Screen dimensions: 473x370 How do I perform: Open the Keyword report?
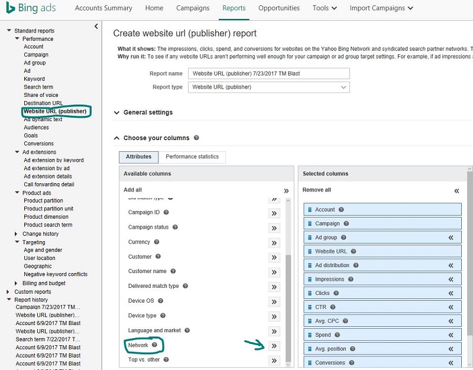(34, 79)
